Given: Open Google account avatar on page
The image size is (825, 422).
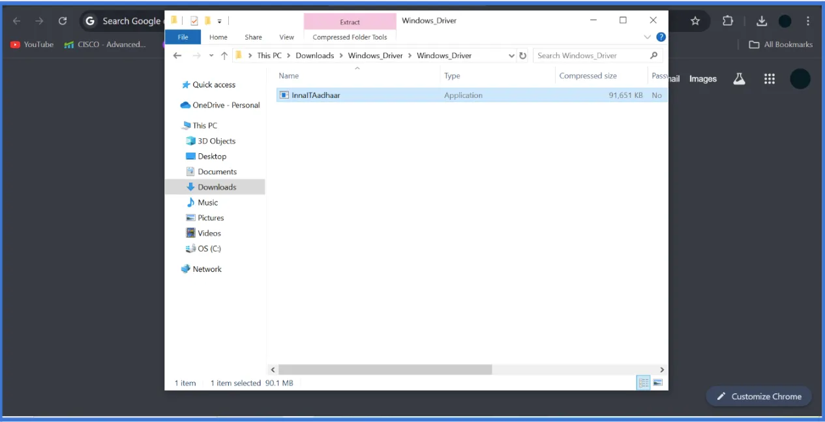Looking at the screenshot, I should [x=800, y=79].
